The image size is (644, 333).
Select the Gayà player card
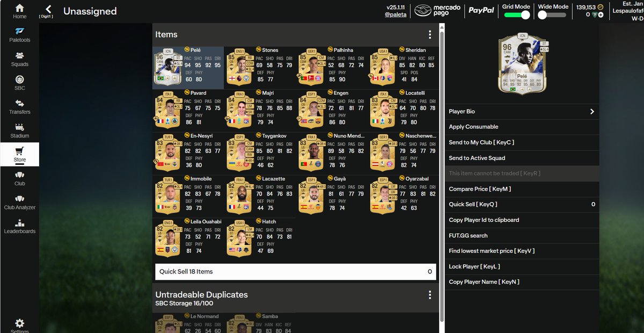click(x=332, y=197)
